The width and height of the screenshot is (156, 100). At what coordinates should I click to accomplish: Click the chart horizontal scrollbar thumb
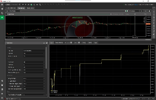(148, 40)
